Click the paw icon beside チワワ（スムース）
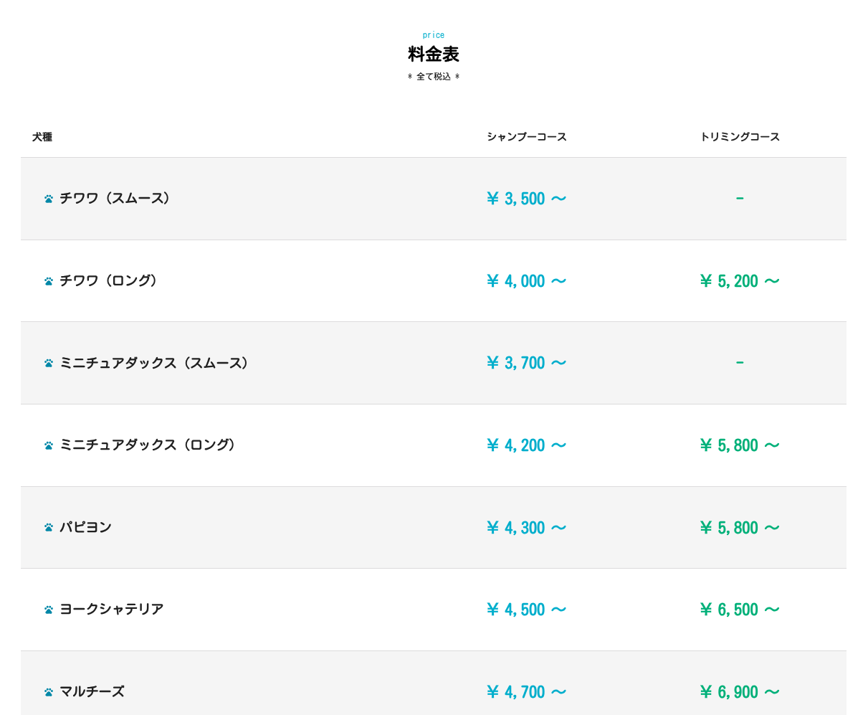 (49, 199)
